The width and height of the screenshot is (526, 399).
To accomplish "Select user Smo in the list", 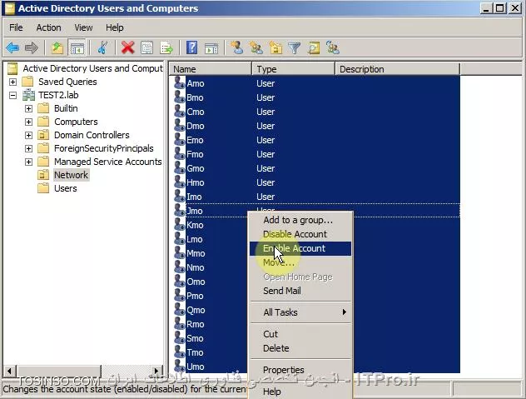I will click(195, 338).
